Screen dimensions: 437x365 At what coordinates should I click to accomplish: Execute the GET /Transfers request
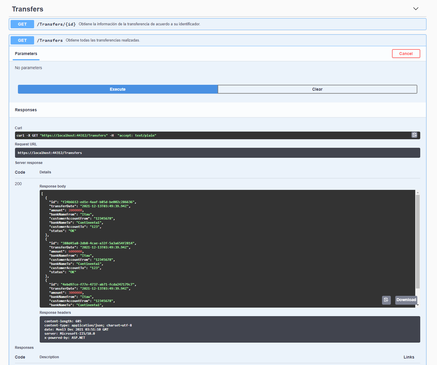tap(117, 89)
